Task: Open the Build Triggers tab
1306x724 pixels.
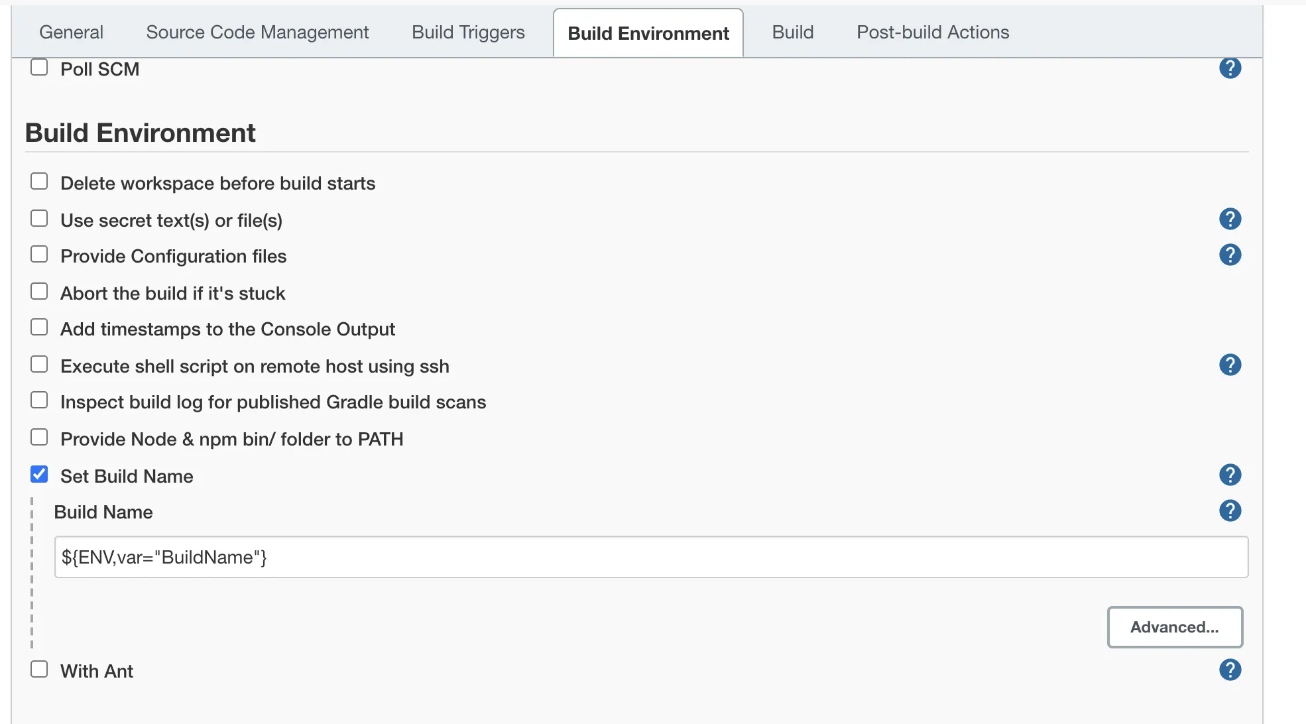Action: pyautogui.click(x=468, y=32)
